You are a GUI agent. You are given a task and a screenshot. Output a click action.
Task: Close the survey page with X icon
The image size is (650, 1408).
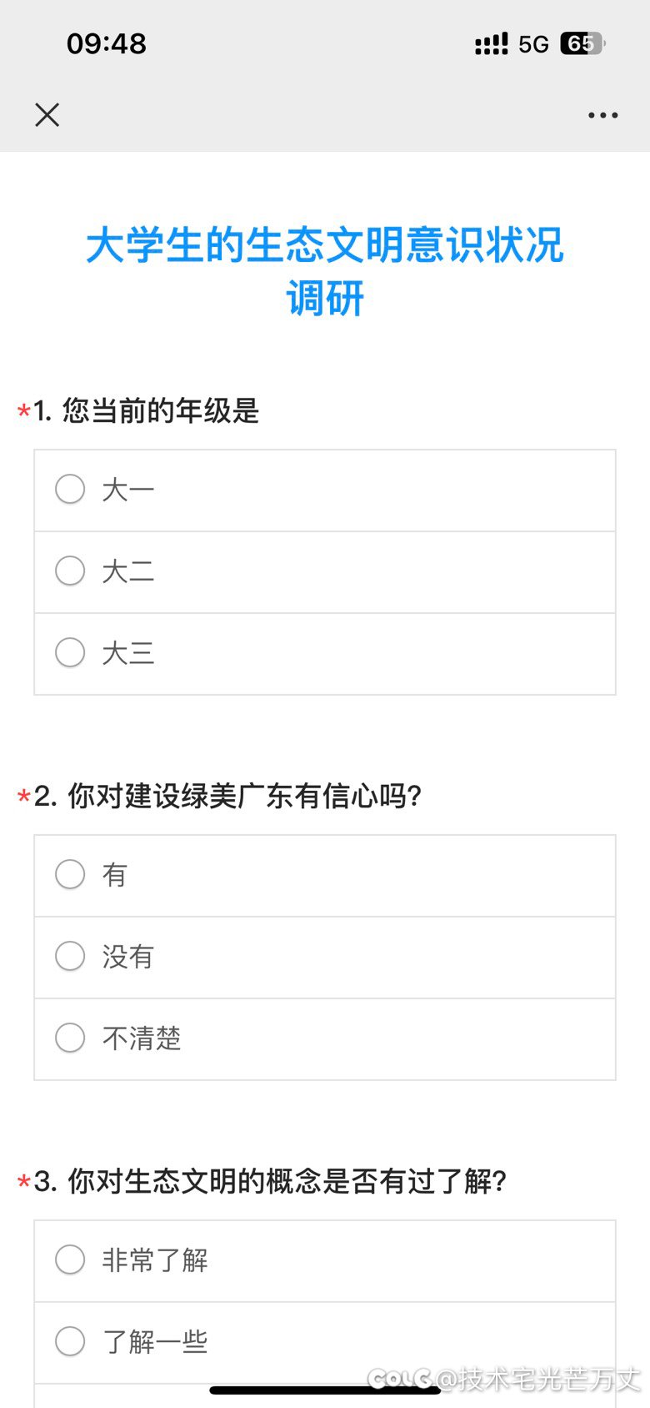click(47, 114)
